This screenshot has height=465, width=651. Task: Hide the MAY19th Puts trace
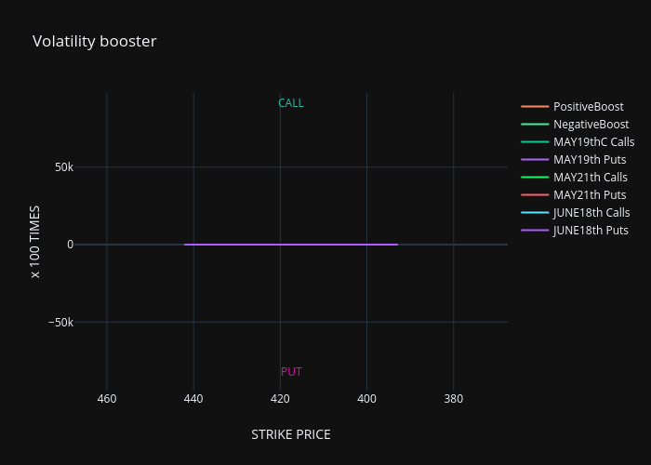[590, 160]
